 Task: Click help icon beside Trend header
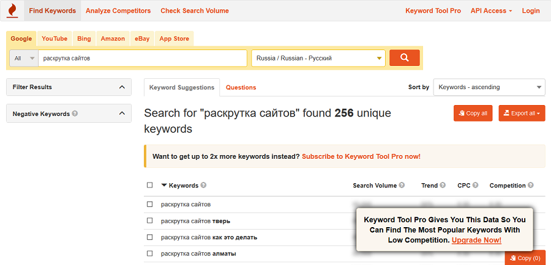pos(443,185)
